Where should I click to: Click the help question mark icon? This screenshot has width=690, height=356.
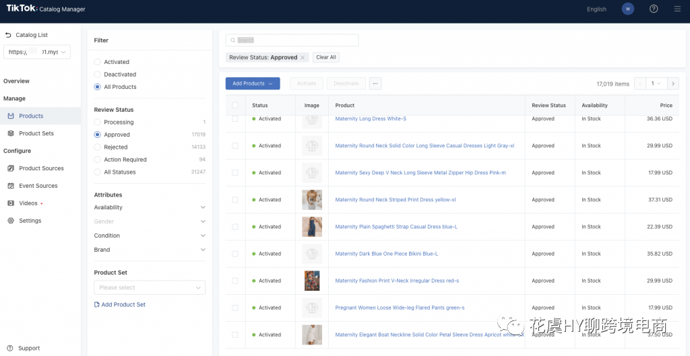click(x=654, y=9)
